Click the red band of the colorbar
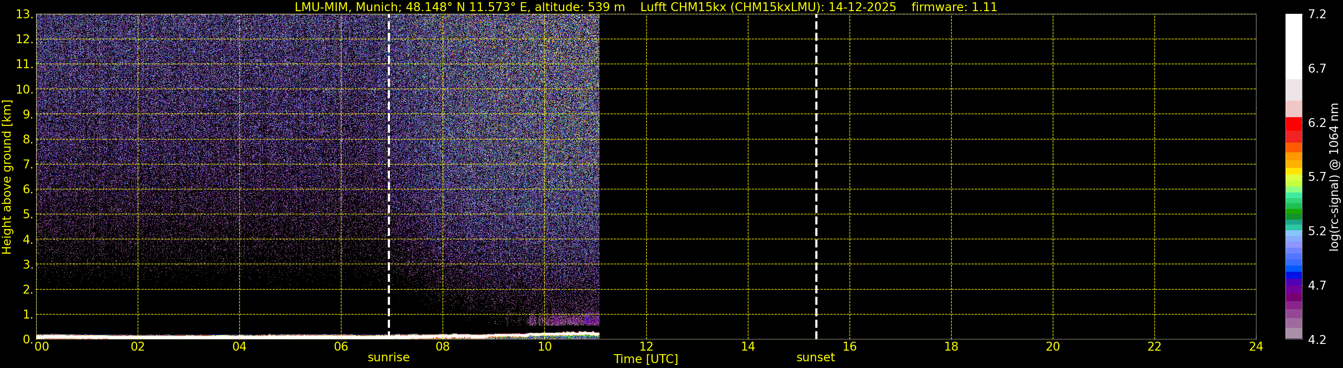Image resolution: width=1343 pixels, height=368 pixels. click(x=1294, y=124)
